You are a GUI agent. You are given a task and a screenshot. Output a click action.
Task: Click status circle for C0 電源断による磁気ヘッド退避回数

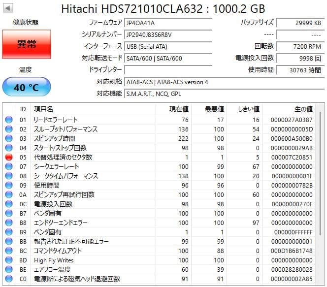(x=9, y=279)
